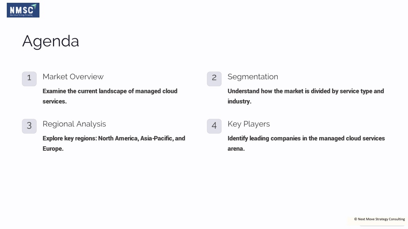
Task: Click the word 'Europe.' in Regional Analysis
Action: click(x=53, y=149)
